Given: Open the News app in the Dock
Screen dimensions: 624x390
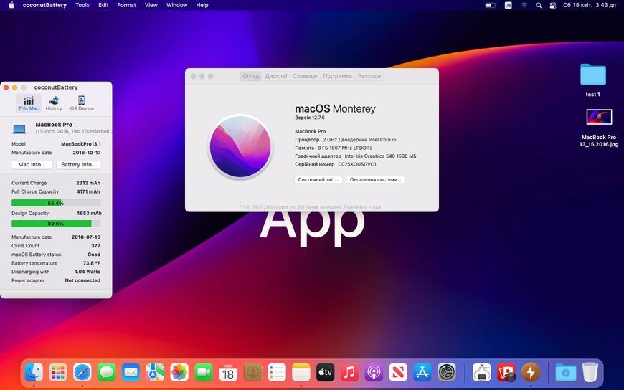Looking at the screenshot, I should [398, 373].
